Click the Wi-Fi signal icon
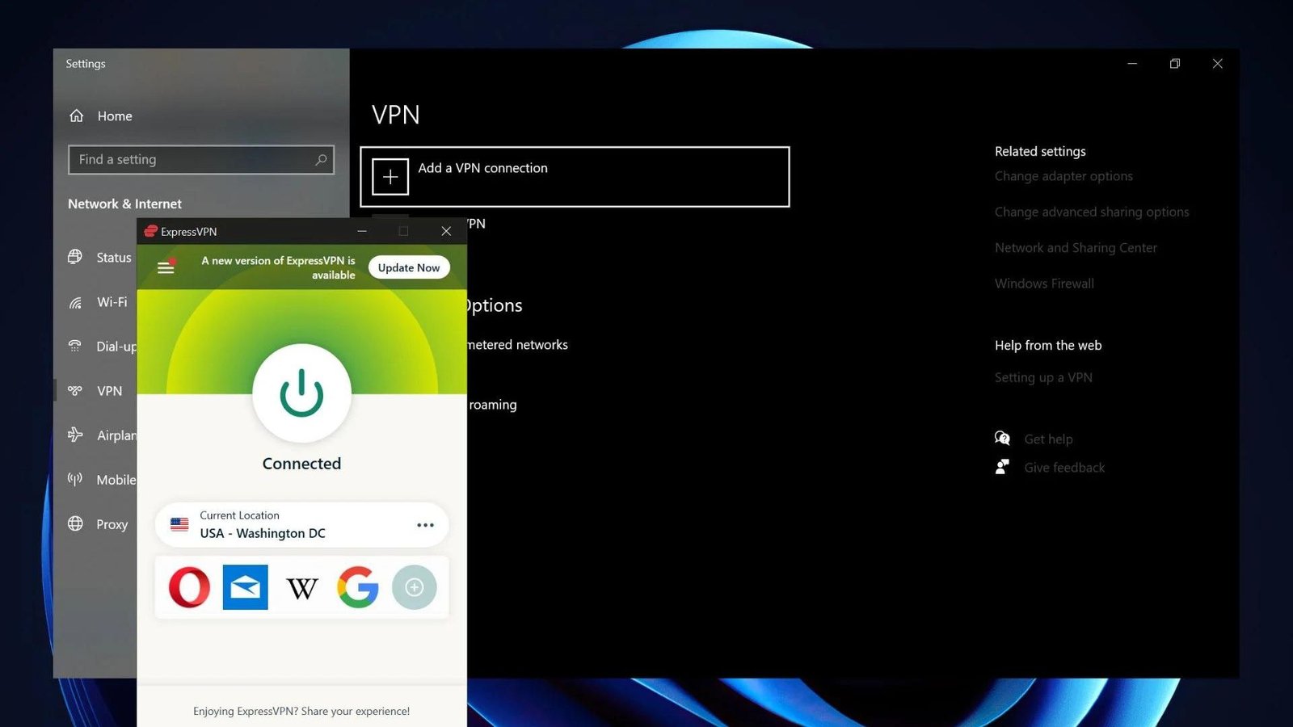The image size is (1293, 727). [x=75, y=302]
